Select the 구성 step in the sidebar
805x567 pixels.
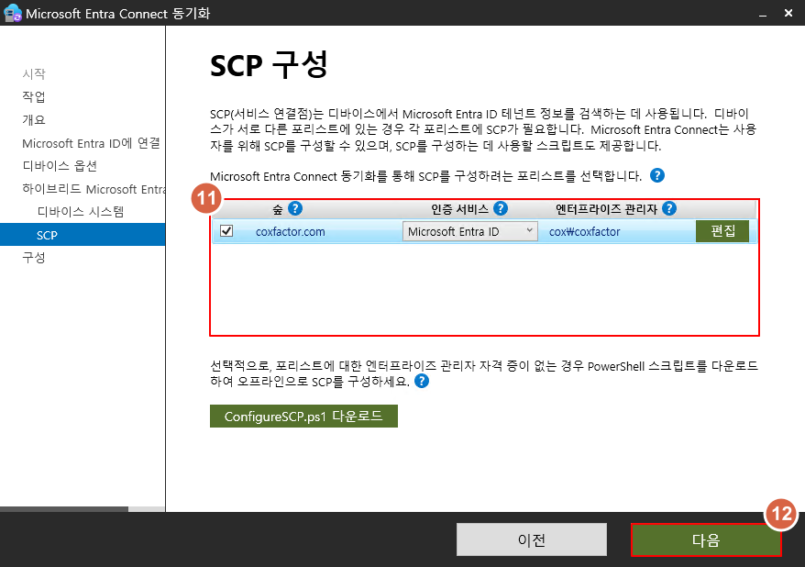click(x=34, y=257)
